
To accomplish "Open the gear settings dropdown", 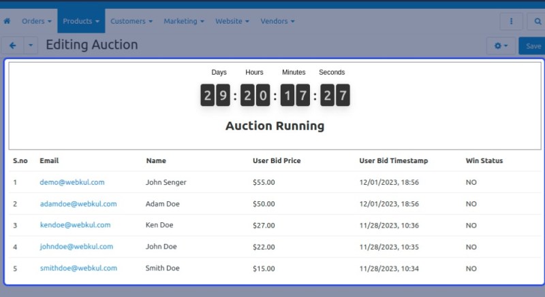I will (x=501, y=46).
